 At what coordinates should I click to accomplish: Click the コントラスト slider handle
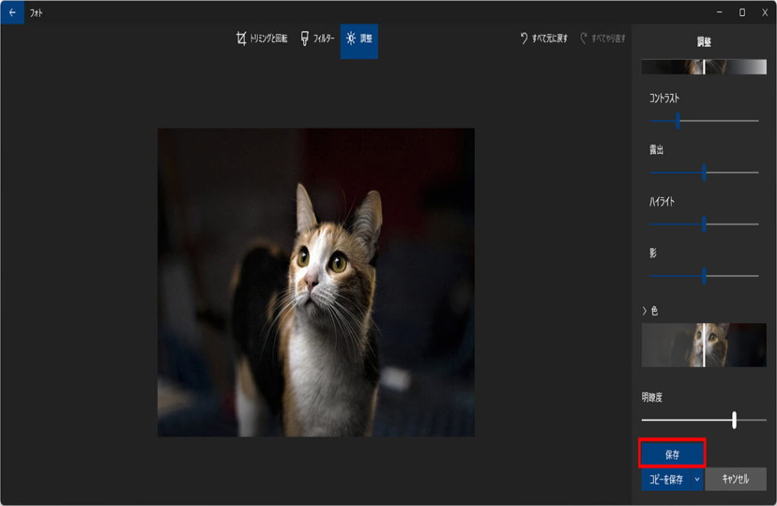pyautogui.click(x=678, y=121)
